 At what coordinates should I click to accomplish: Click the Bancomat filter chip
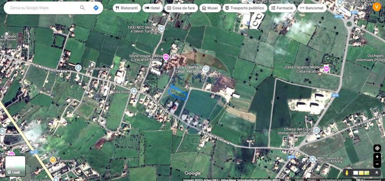(312, 8)
